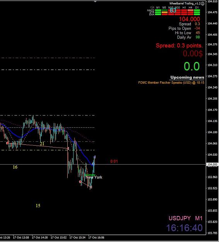This screenshot has height=242, width=219.
Task: Click the trade-close marker at the lowest candle
Action: point(91,187)
